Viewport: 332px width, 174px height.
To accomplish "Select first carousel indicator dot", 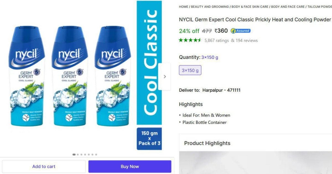I will point(74,155).
